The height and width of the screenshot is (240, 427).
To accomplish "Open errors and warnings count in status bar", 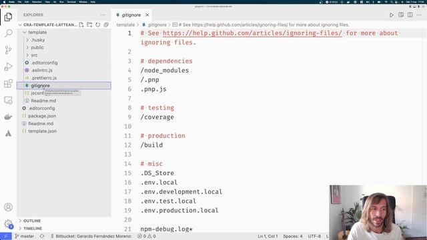I will [147, 236].
